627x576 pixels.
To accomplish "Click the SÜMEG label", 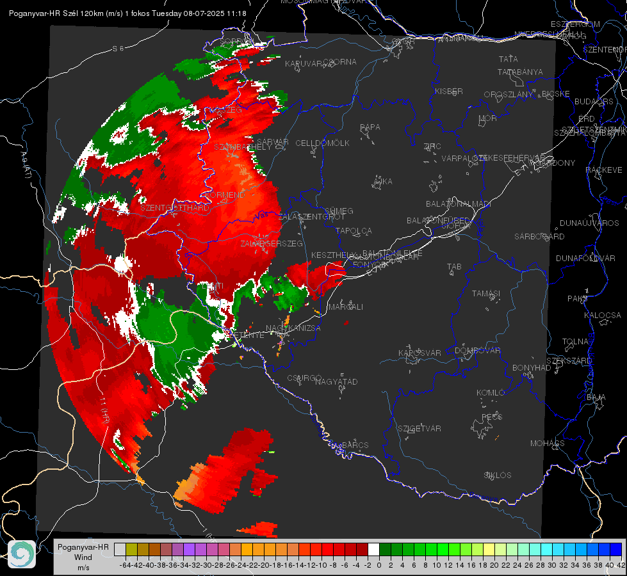I will tap(339, 211).
